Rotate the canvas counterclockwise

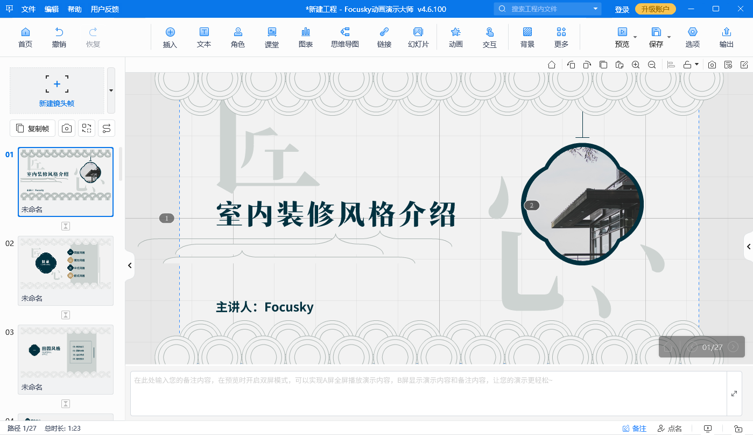[x=571, y=65]
